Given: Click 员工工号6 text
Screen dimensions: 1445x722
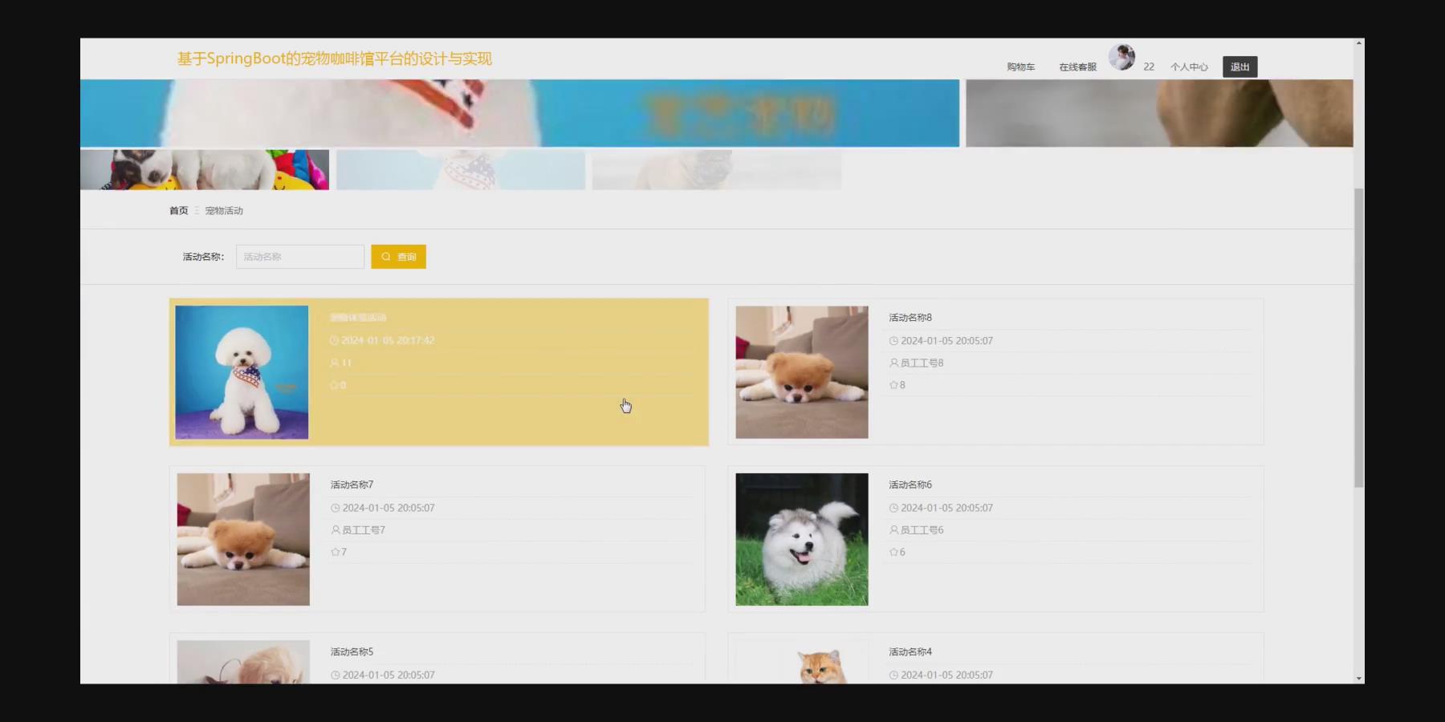Looking at the screenshot, I should click(x=922, y=530).
